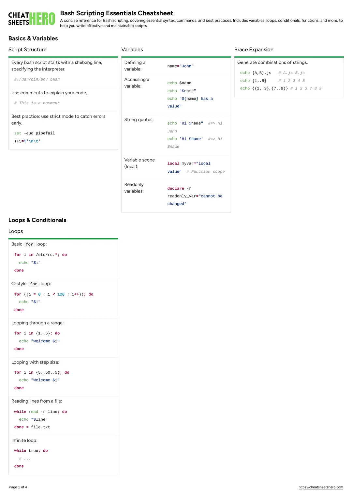This screenshot has width=352, height=498.
Task: Click the 'echo {A,B}.js' brace expansion line
Action: [256, 73]
